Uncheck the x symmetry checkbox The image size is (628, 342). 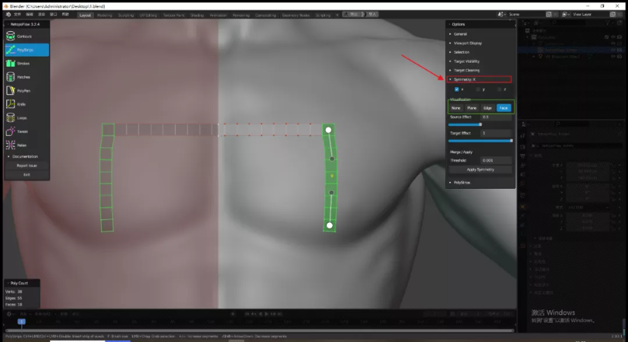[457, 90]
